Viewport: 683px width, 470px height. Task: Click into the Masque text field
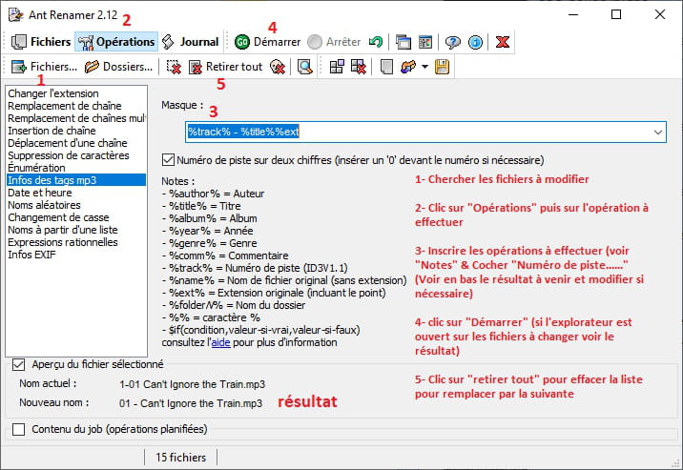(x=418, y=132)
